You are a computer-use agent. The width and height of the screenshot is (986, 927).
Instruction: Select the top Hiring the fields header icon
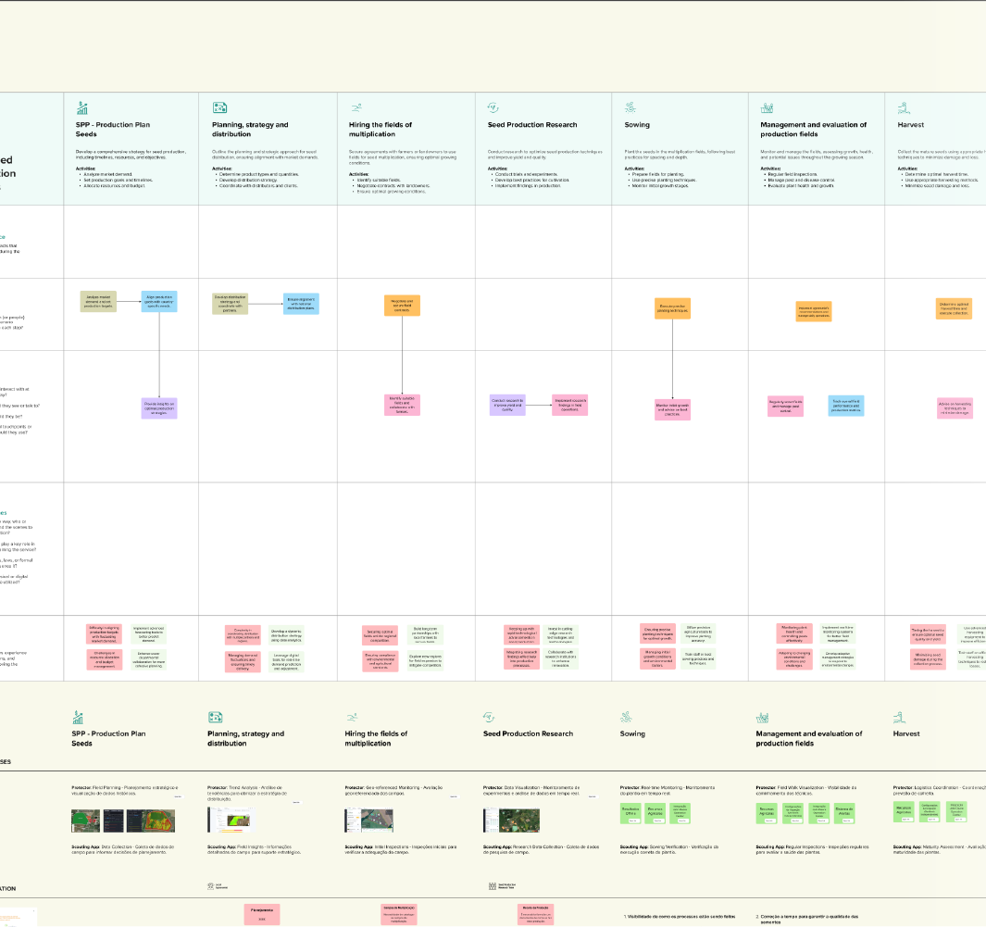356,107
